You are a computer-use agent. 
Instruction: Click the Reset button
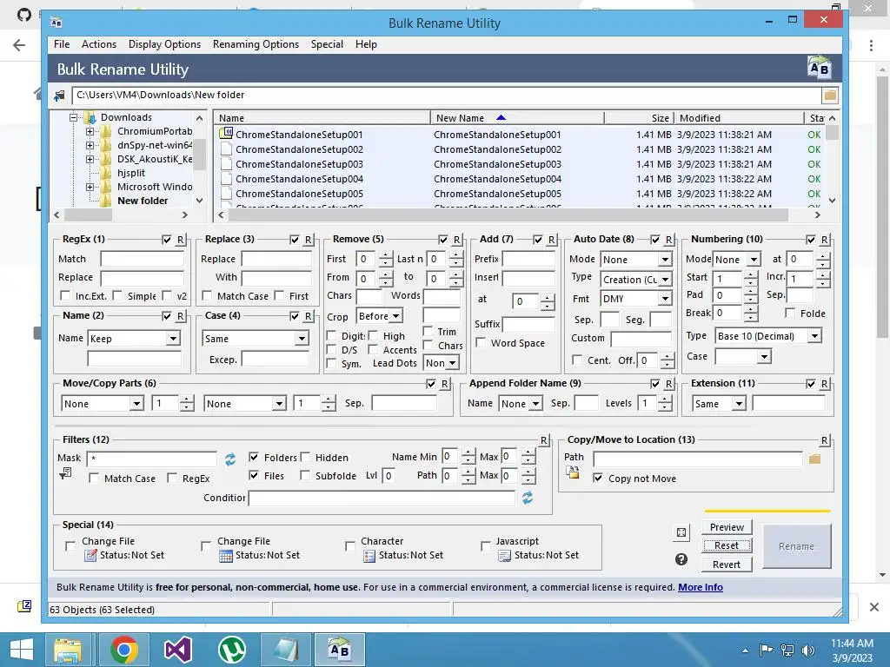coord(727,545)
